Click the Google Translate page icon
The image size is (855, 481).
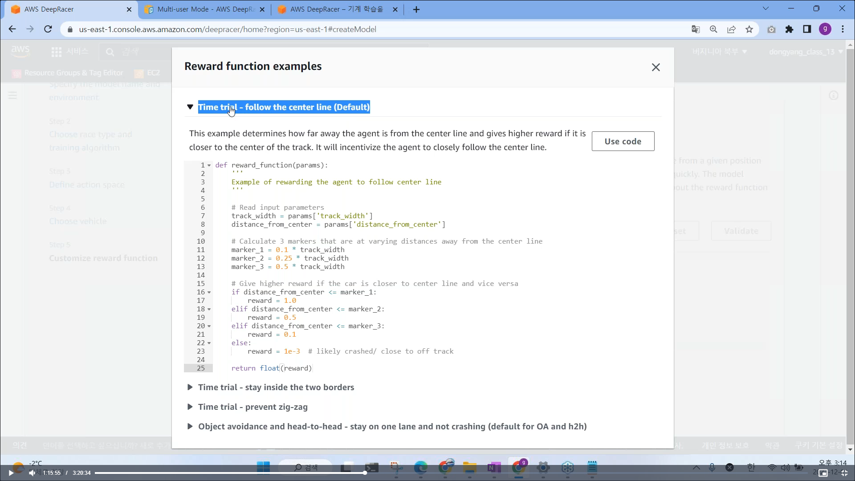tap(695, 29)
